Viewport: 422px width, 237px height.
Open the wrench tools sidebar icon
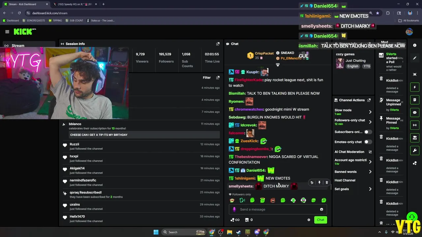(415, 150)
